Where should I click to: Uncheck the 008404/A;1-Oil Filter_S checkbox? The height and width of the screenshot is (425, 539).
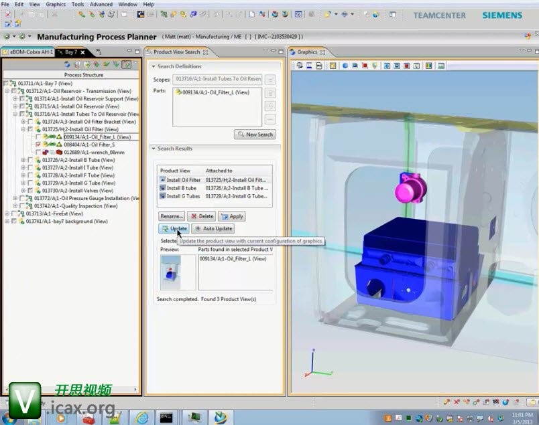tap(38, 145)
